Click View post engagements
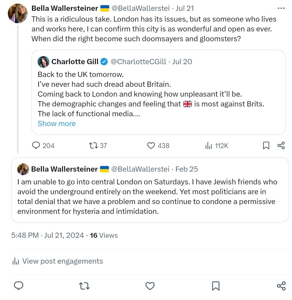Screen dimensions: 292x300 click(58, 261)
